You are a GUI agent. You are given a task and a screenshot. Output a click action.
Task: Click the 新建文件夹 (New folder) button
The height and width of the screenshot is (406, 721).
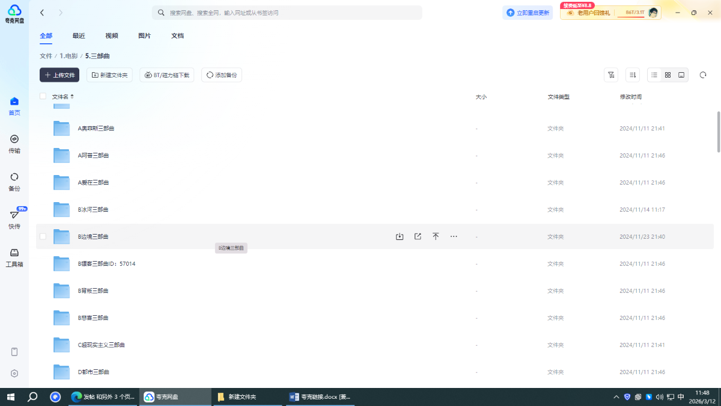(x=110, y=75)
